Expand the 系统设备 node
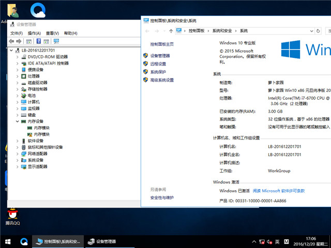The image size is (331, 248). pos(17,160)
